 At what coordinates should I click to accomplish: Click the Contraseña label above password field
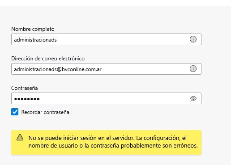pos(25,88)
